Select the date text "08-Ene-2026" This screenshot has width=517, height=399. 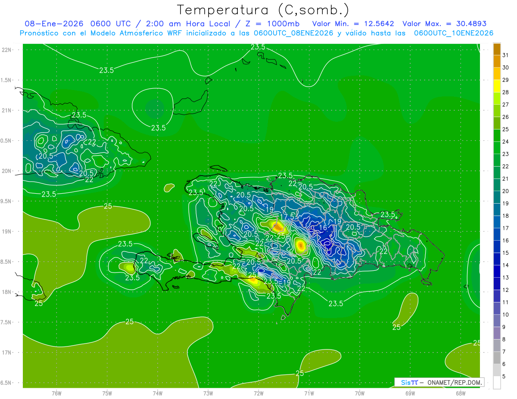[x=53, y=24]
